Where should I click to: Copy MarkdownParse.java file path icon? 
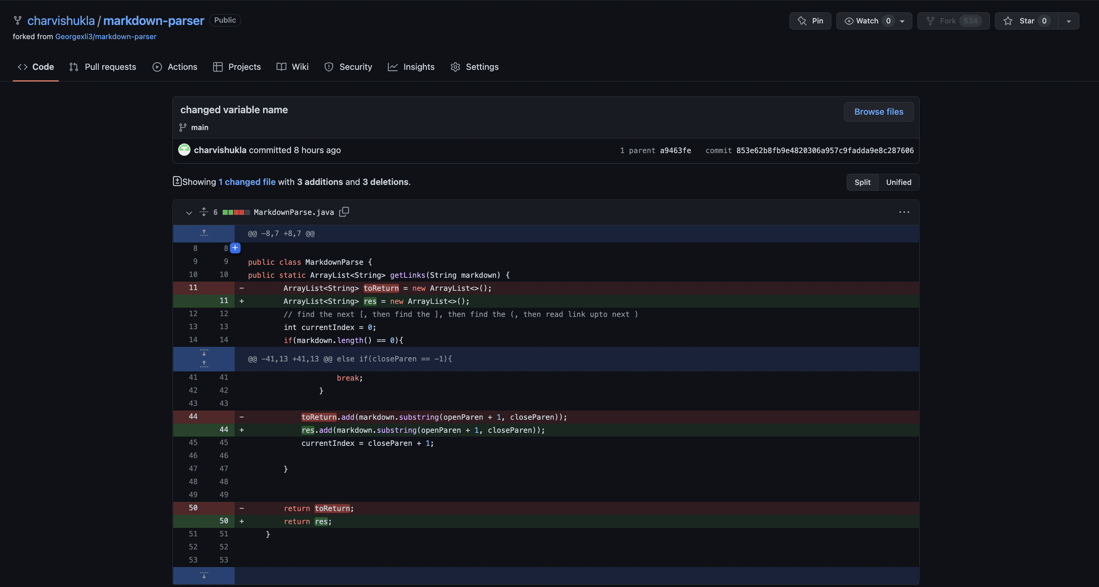point(344,212)
